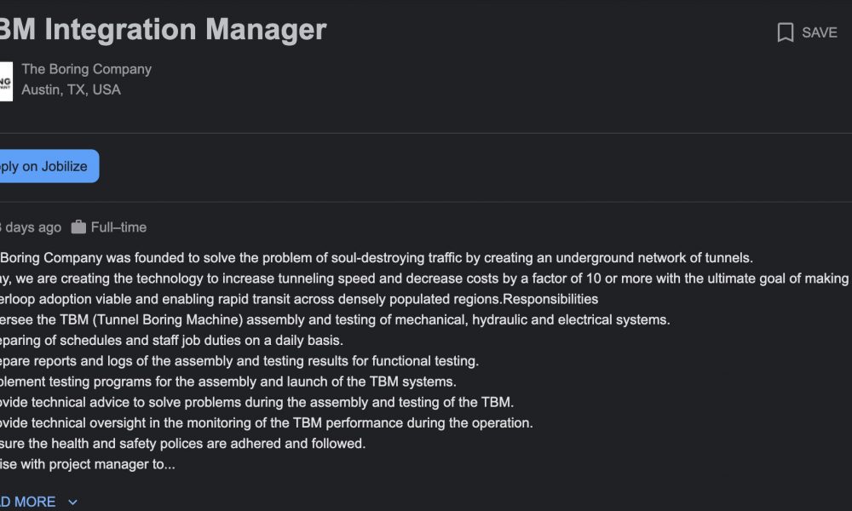
Task: Click the chevron arrow after READ MORE
Action: coord(72,502)
